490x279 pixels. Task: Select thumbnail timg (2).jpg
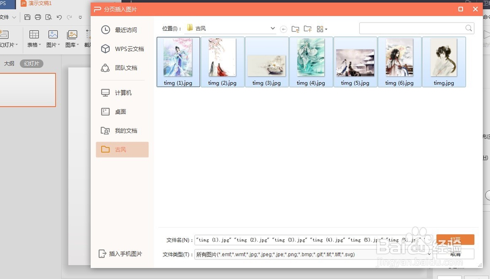coord(222,62)
